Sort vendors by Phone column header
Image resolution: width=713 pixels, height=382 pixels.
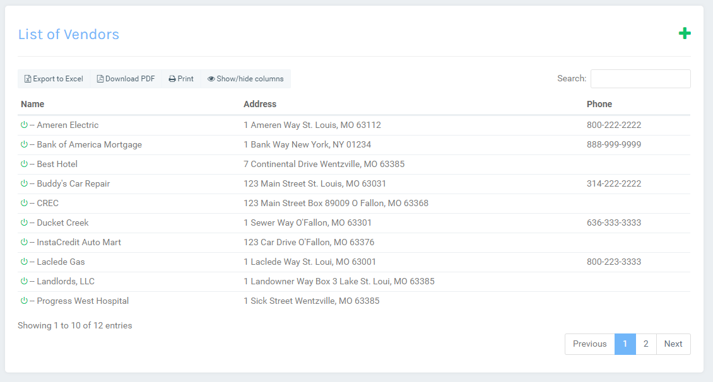pos(599,104)
